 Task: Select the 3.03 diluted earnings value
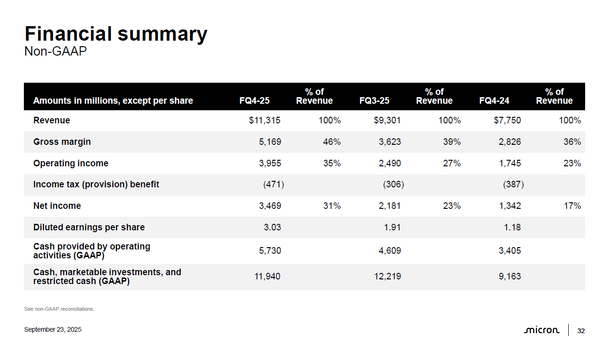[271, 228]
